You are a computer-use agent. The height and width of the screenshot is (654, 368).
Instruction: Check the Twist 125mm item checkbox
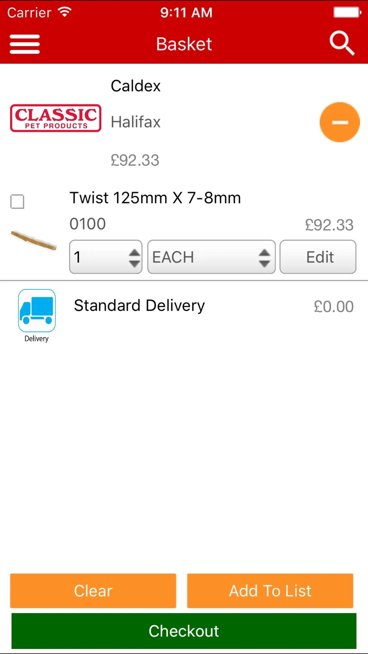point(17,202)
